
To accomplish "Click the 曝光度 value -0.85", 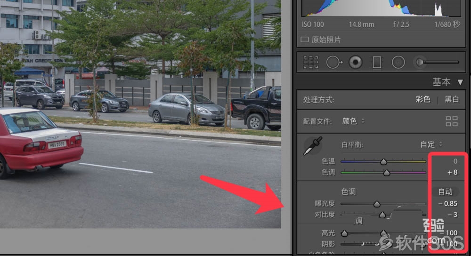I will coord(447,203).
